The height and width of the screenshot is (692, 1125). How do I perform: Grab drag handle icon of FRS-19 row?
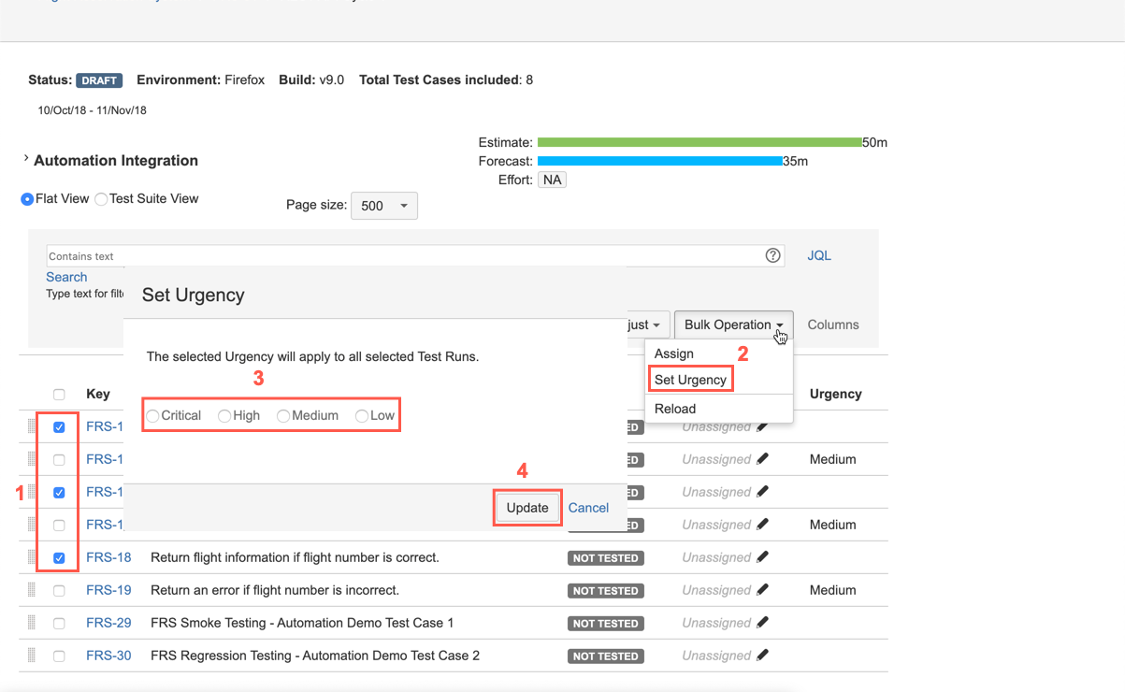(31, 590)
